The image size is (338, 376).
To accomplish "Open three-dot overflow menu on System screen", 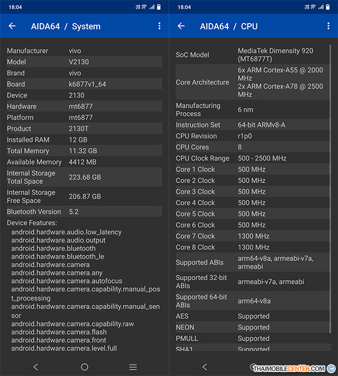I will pyautogui.click(x=159, y=26).
